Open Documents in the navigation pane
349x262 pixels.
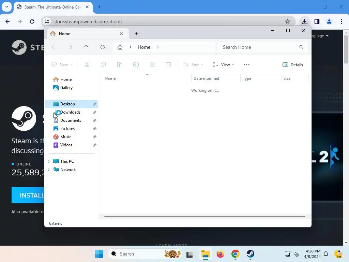71,120
